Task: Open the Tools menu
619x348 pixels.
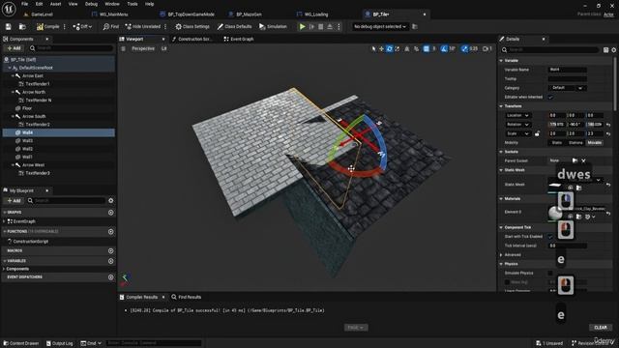Action: [133, 4]
